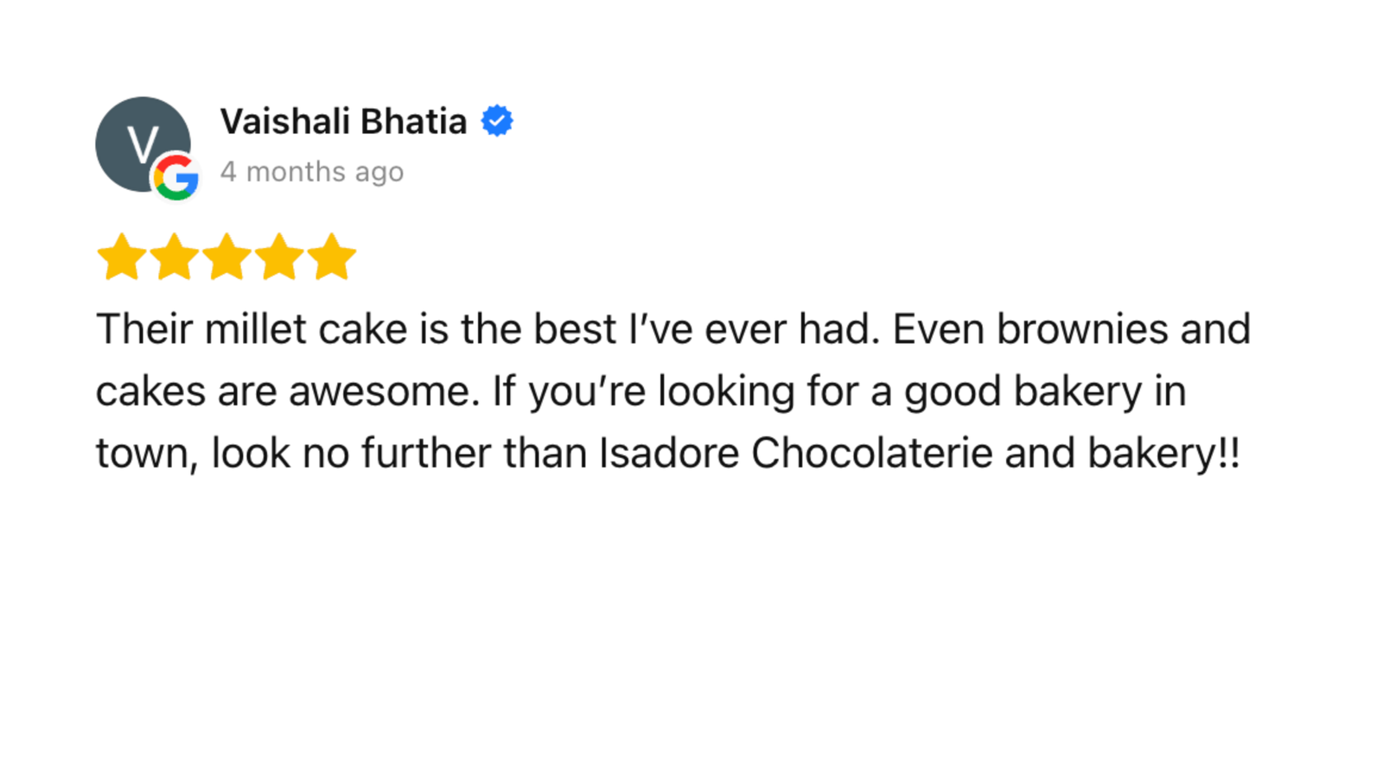Select the fifth yellow star

(x=332, y=257)
